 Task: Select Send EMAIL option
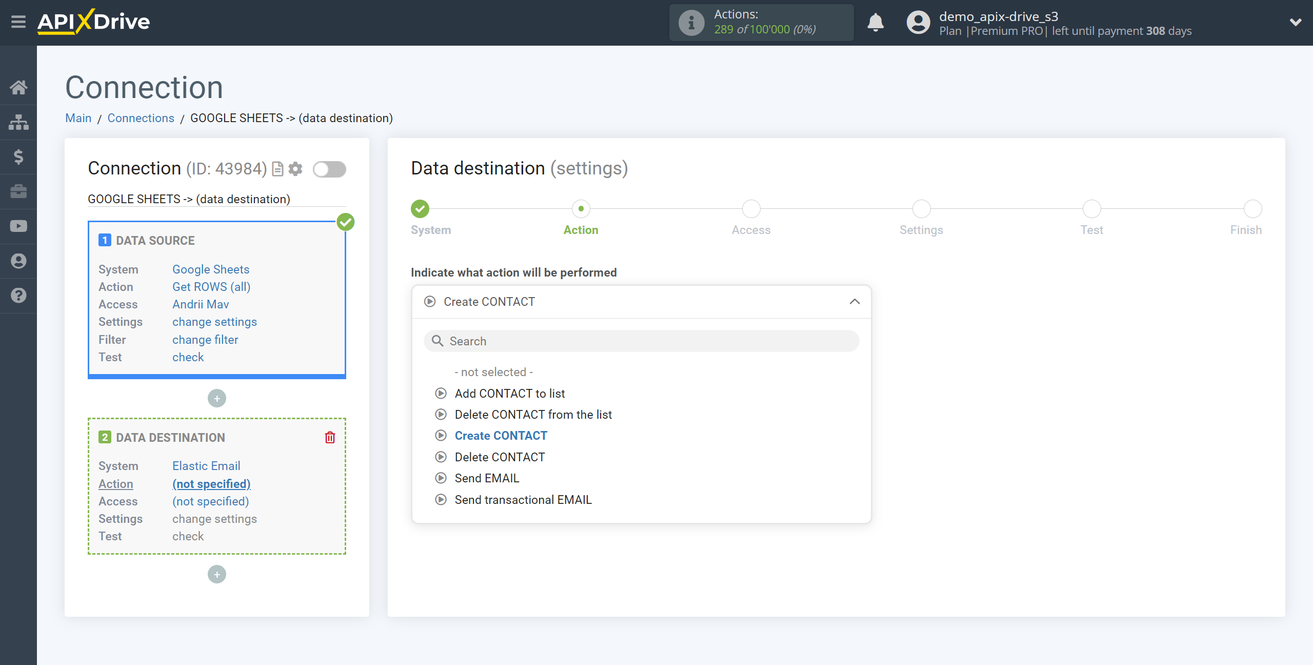487,478
